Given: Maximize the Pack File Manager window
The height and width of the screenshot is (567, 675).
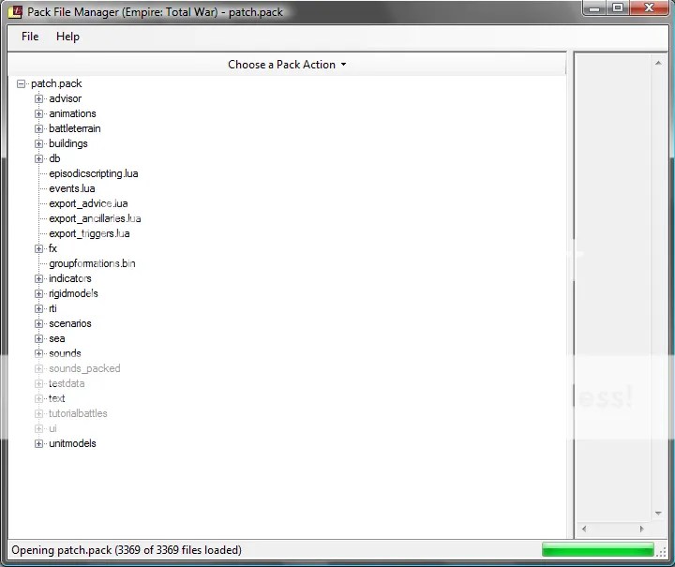Looking at the screenshot, I should tap(618, 8).
